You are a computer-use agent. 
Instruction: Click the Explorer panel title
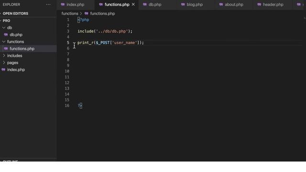(x=11, y=4)
